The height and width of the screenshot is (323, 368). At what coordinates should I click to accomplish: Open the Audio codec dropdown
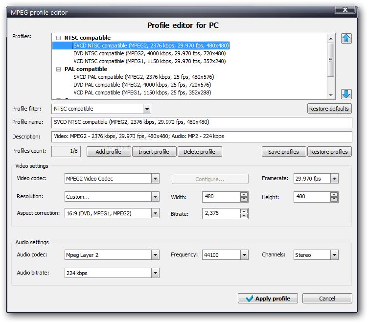(x=155, y=255)
